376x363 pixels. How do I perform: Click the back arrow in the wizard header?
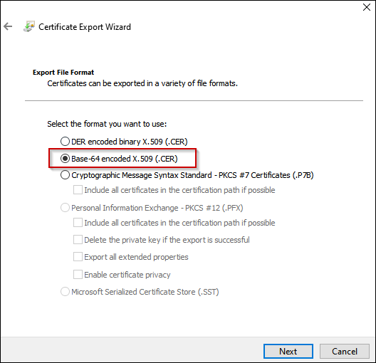[8, 26]
